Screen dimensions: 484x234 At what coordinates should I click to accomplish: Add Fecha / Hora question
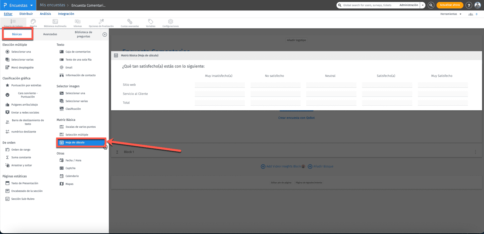pyautogui.click(x=70, y=160)
